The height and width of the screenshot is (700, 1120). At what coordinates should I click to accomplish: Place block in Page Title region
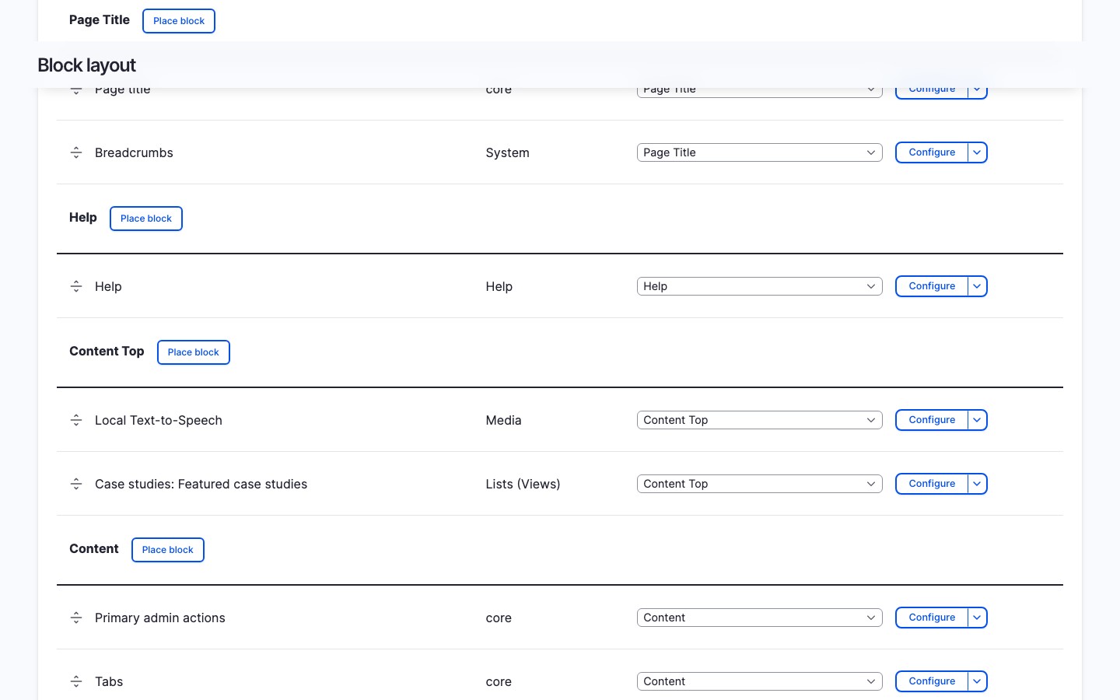(179, 21)
